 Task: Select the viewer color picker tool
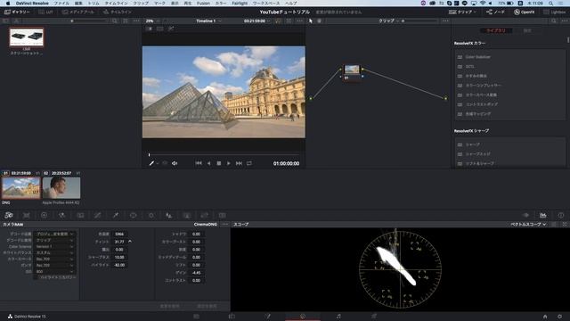pyautogui.click(x=151, y=163)
